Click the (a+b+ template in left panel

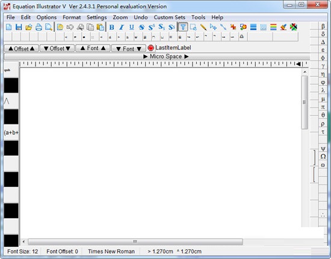[11, 133]
